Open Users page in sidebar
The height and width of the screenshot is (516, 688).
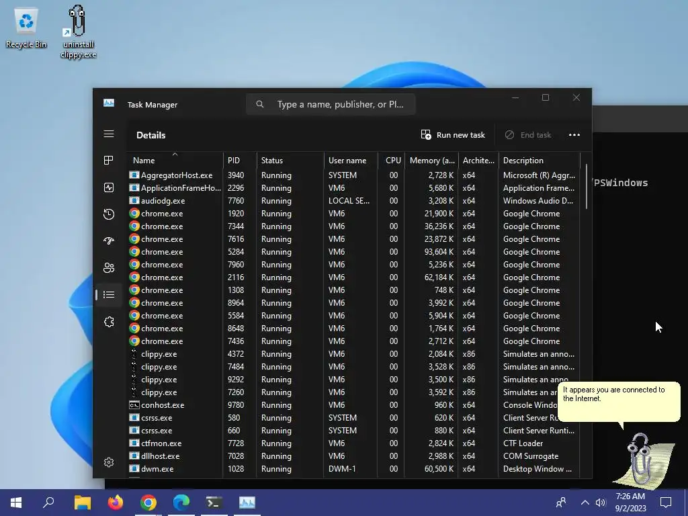109,267
